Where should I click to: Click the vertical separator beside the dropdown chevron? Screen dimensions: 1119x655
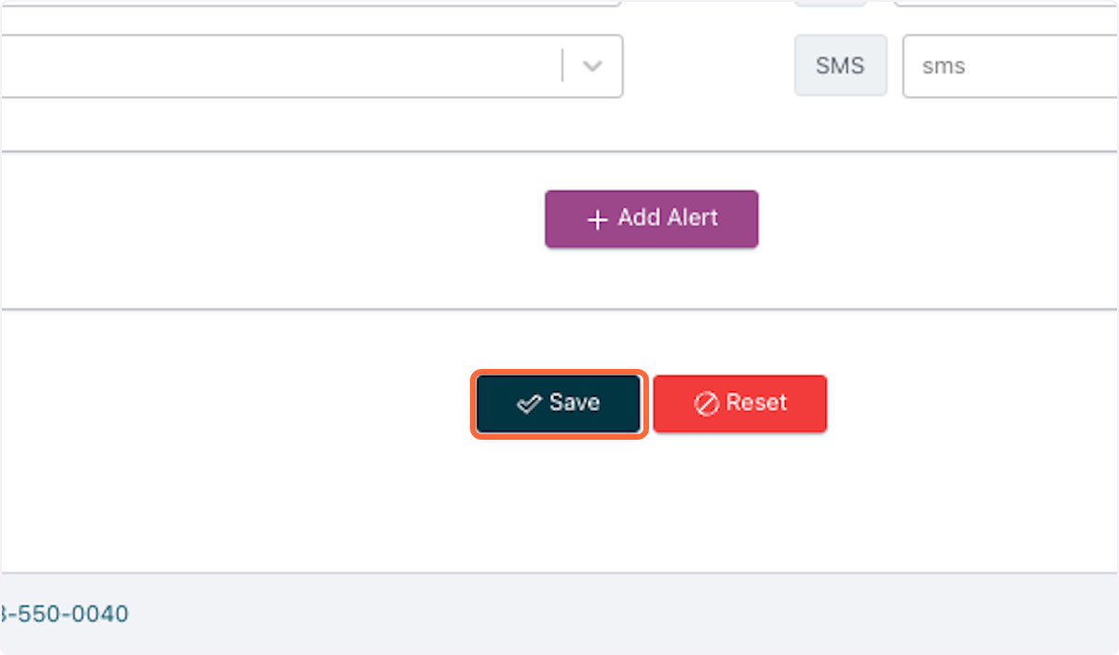click(562, 66)
